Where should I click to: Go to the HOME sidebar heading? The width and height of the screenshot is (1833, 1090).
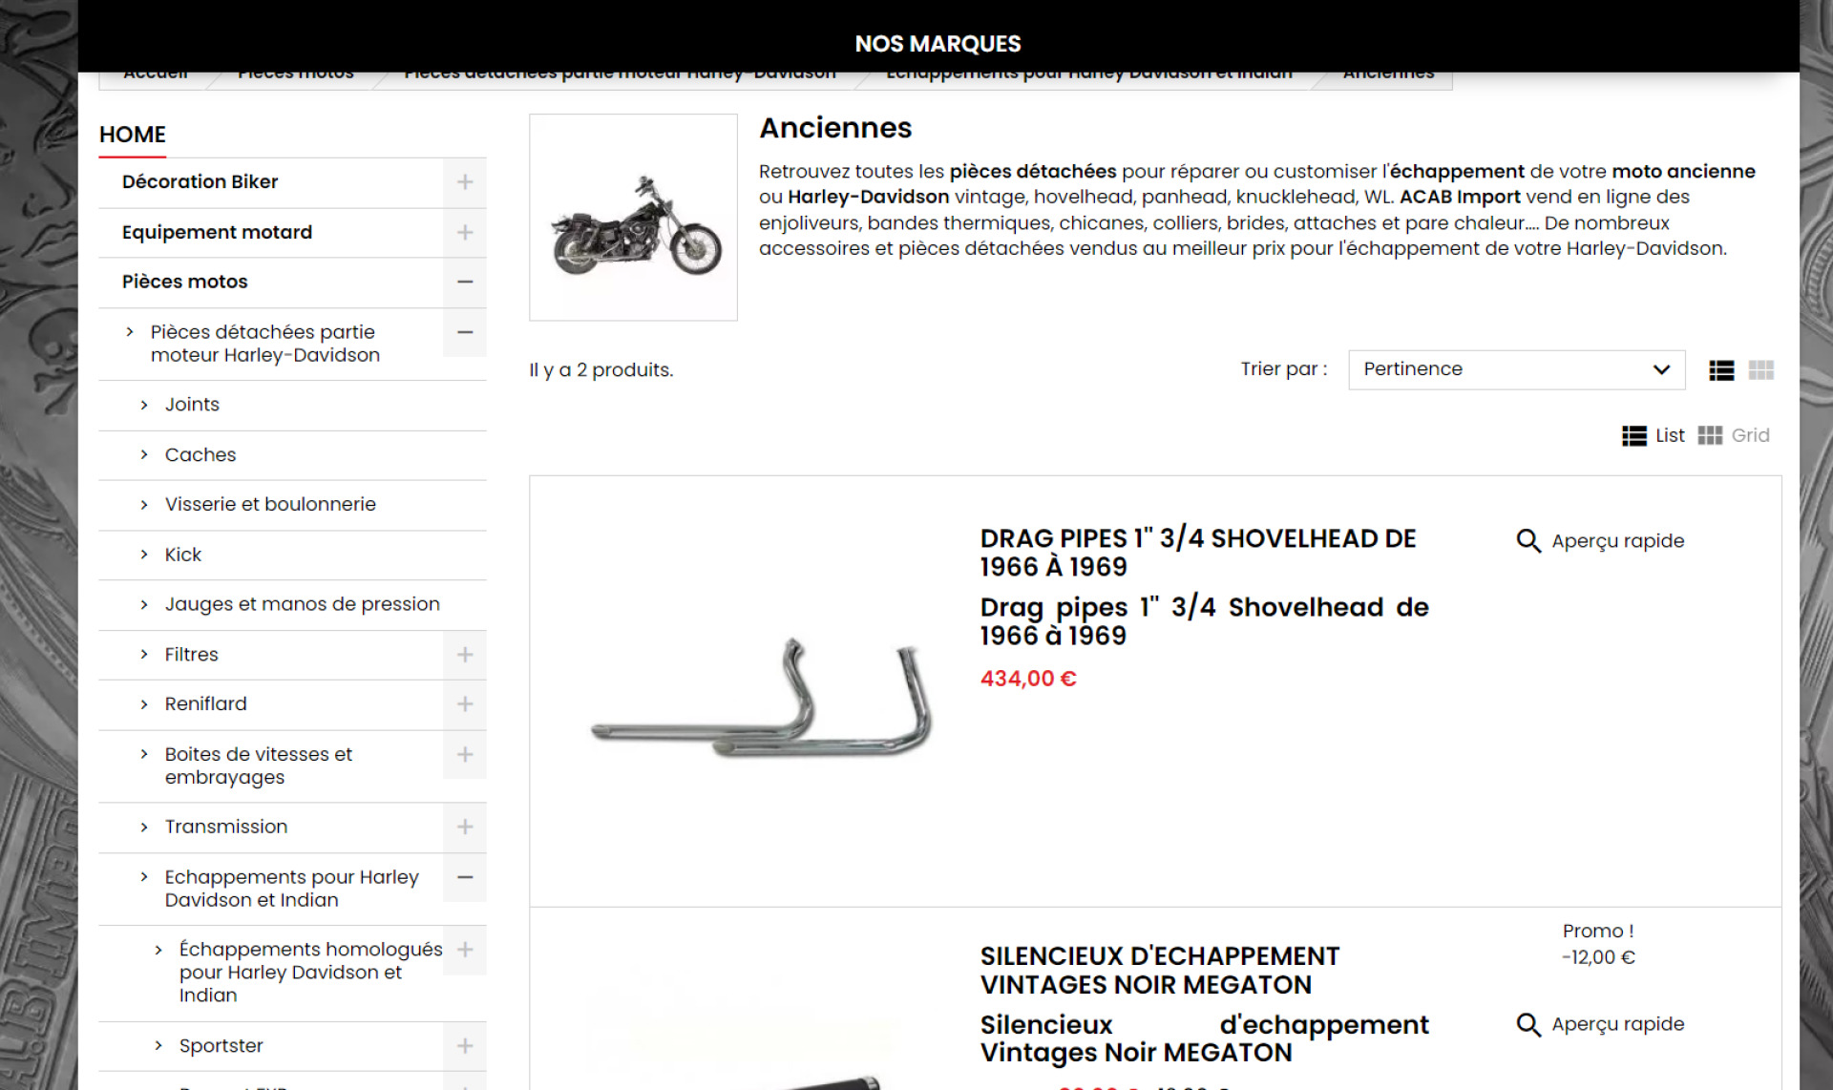[x=133, y=135]
